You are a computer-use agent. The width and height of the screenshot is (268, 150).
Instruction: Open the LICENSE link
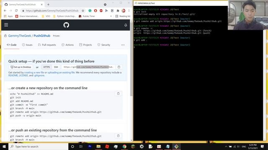click(x=23, y=75)
